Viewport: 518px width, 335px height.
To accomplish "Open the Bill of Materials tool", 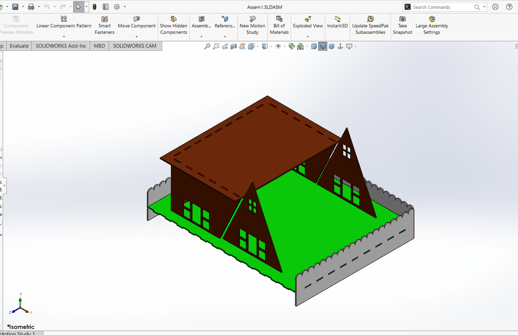I will (279, 25).
